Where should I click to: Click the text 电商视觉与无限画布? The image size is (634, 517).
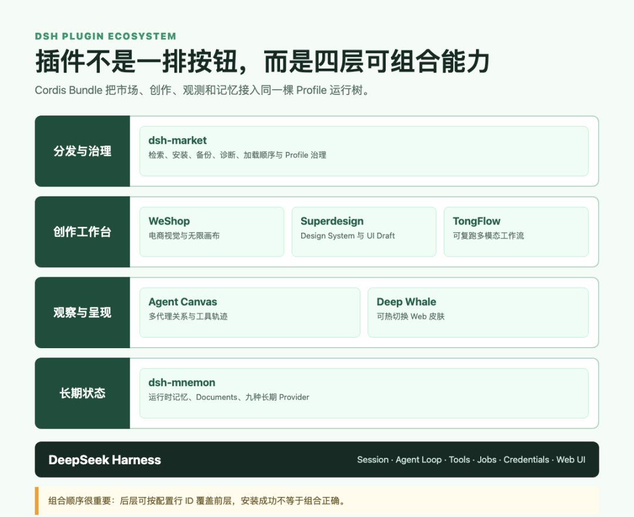184,236
